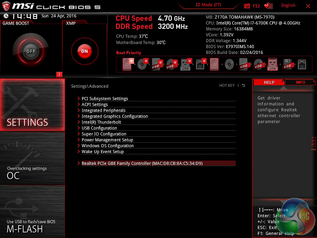Select the last network boot device icon
317x238 pixels.
click(302, 64)
